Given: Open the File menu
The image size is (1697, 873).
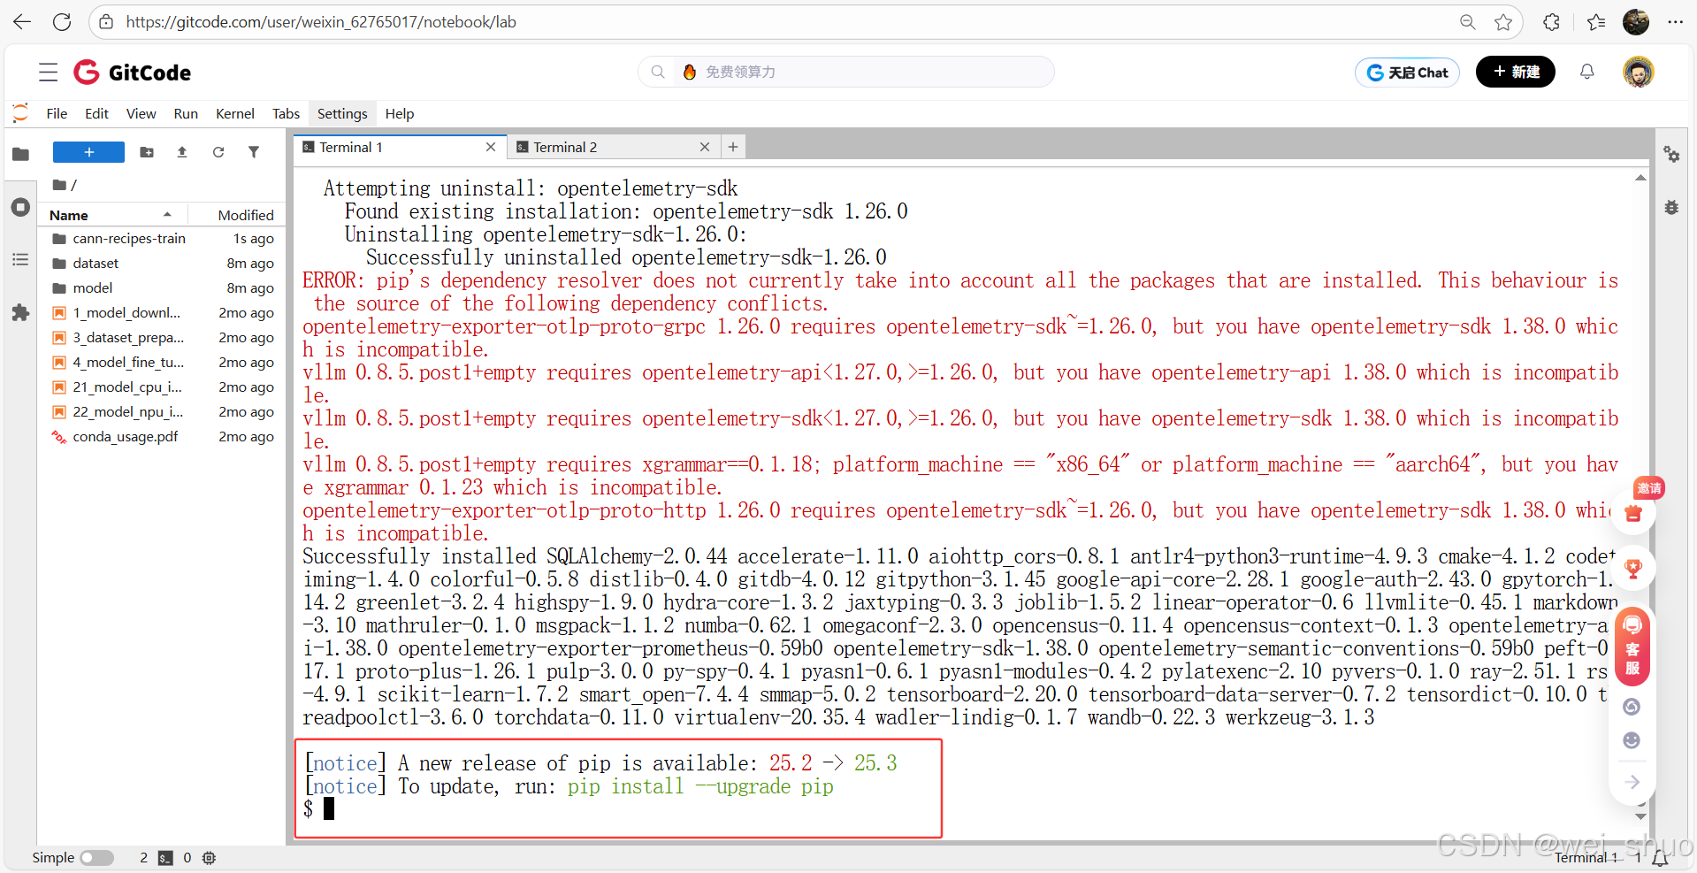Looking at the screenshot, I should pos(57,113).
